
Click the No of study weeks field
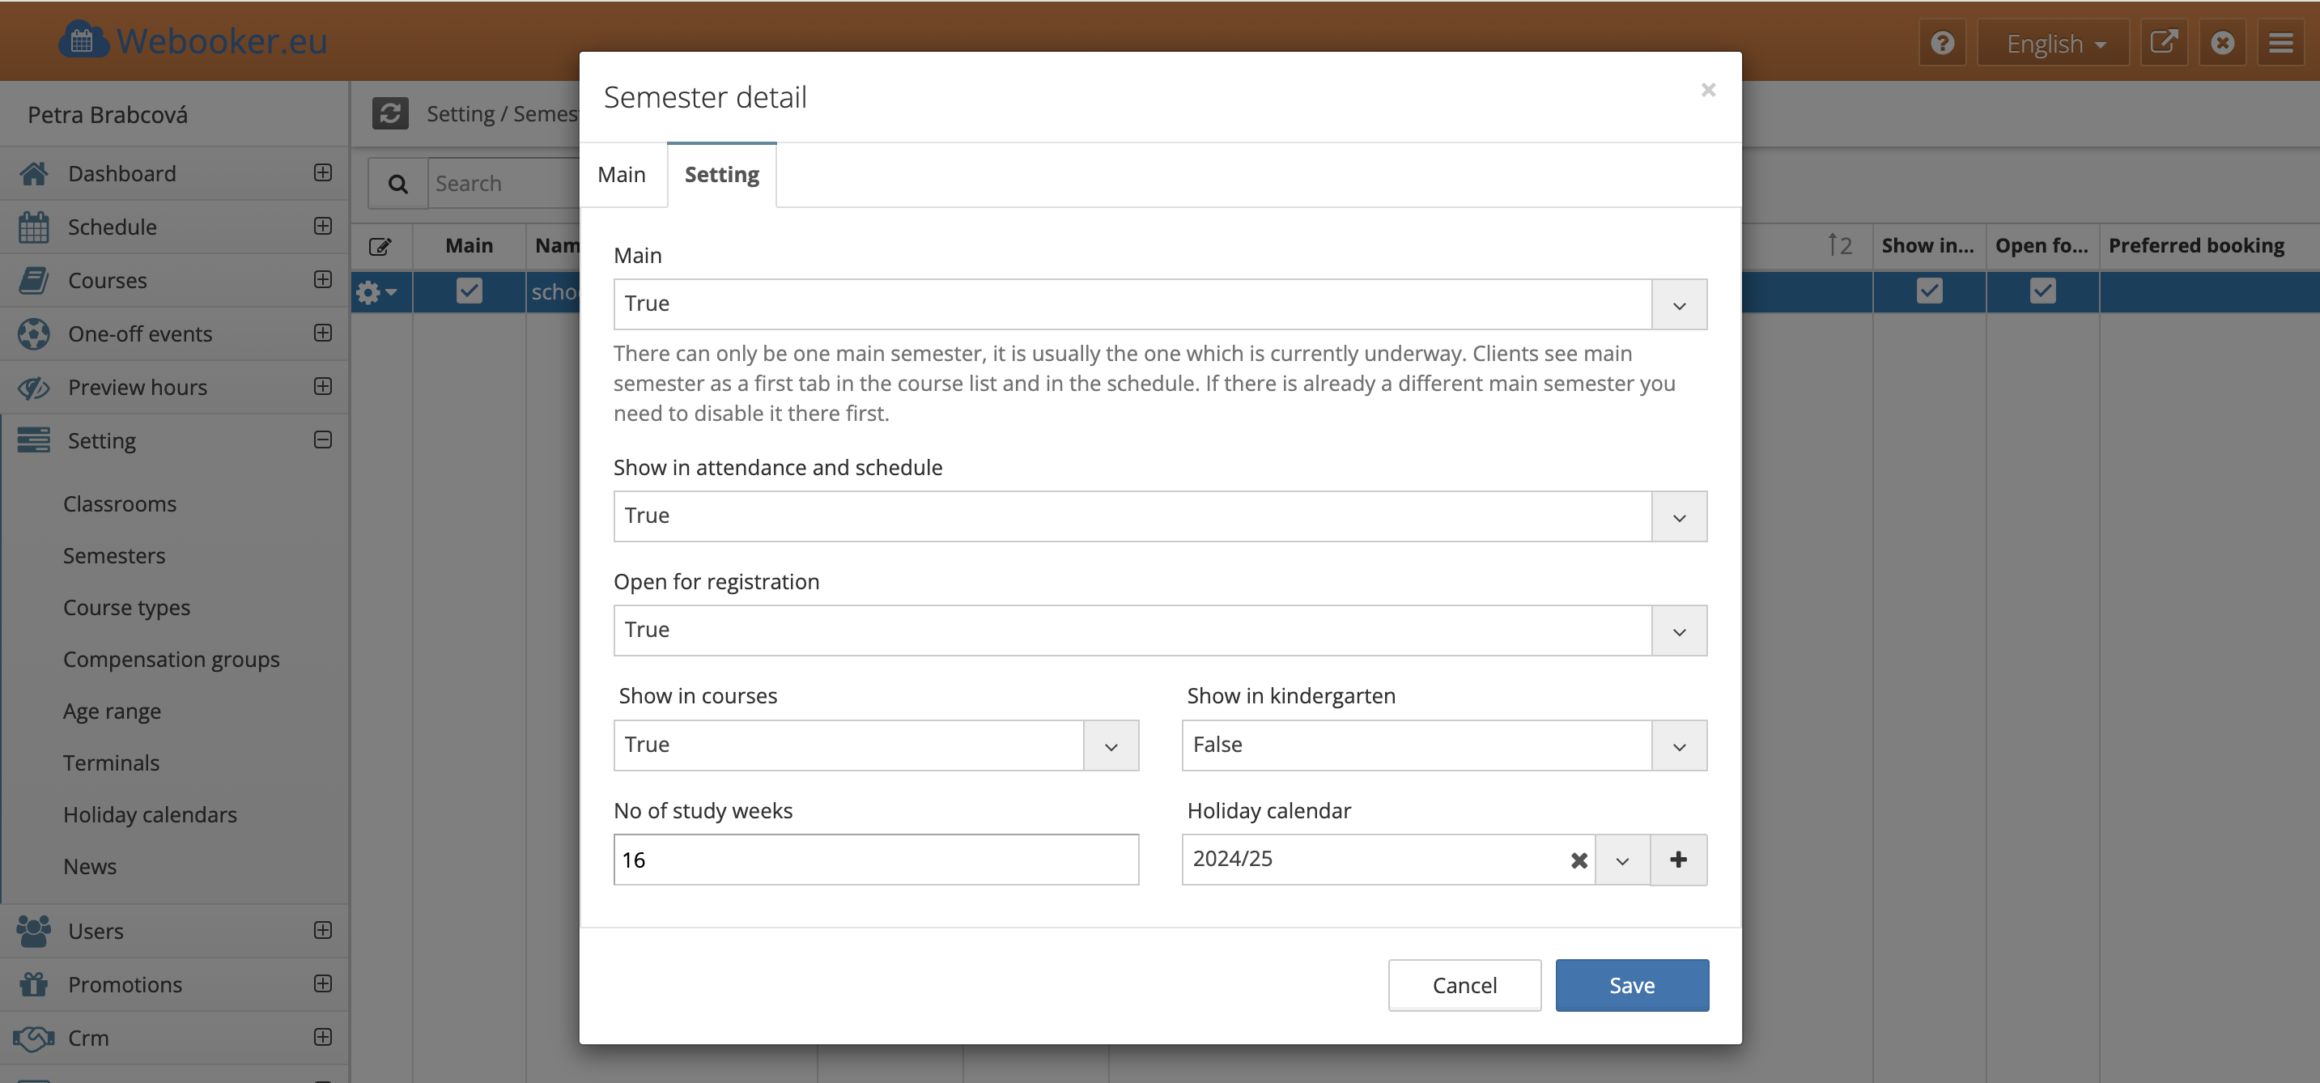tap(875, 860)
